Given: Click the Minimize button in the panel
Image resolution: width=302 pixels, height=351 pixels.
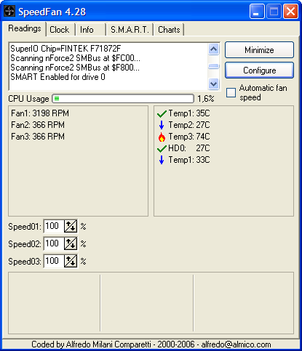Looking at the screenshot, I should click(x=259, y=50).
